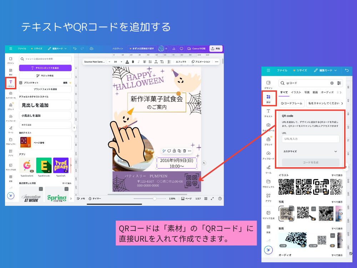
Task: Switch to 写真 tab
Action: [307, 92]
